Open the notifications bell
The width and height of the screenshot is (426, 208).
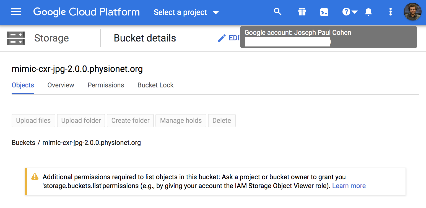(x=369, y=12)
